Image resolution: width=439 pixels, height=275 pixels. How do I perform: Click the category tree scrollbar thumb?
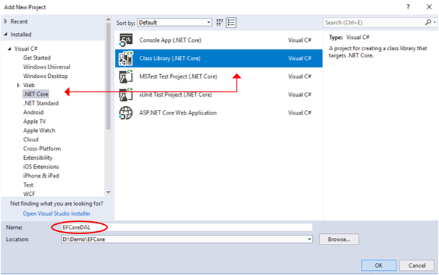point(109,76)
